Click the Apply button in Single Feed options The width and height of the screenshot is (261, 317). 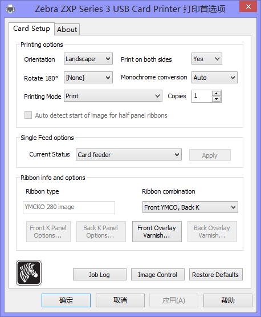210,155
